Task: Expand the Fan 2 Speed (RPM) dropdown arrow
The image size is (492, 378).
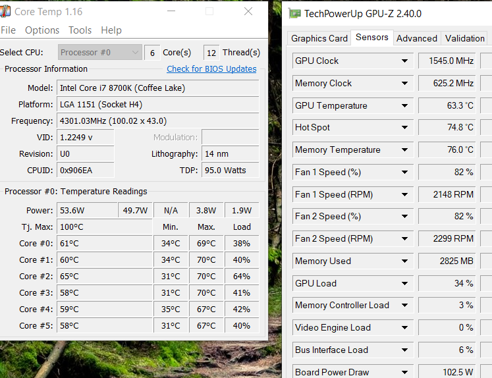Action: [x=405, y=239]
